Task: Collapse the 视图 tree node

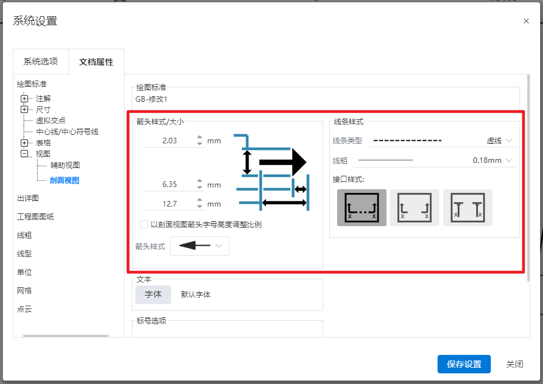Action: click(24, 154)
